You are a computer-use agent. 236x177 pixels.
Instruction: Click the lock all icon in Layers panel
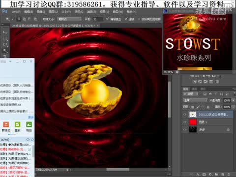[208, 107]
